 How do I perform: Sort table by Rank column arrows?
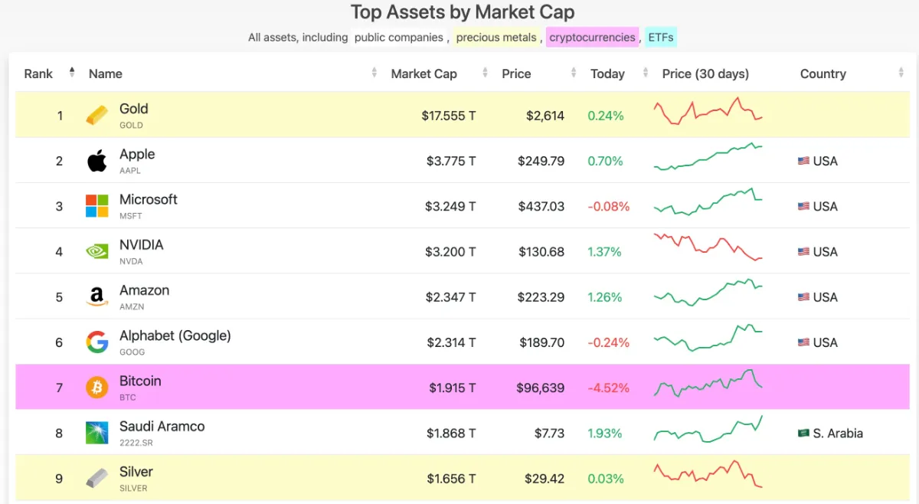pyautogui.click(x=72, y=73)
